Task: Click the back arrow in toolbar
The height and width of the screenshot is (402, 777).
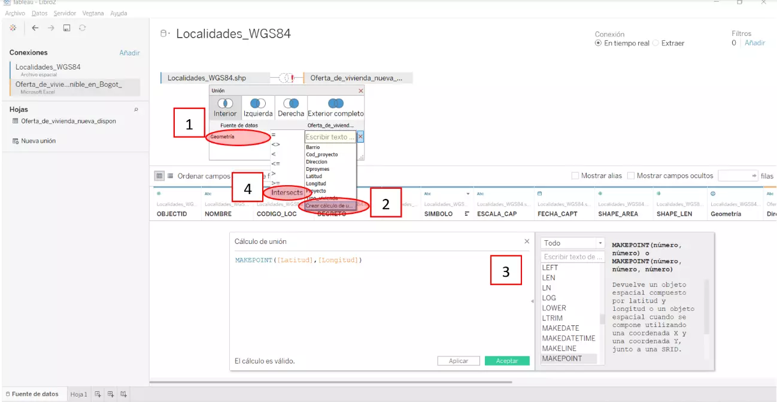Action: 35,28
